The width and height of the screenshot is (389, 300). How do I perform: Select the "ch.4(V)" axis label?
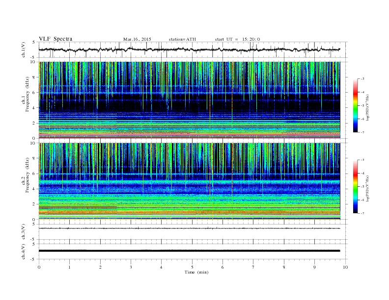click(24, 251)
